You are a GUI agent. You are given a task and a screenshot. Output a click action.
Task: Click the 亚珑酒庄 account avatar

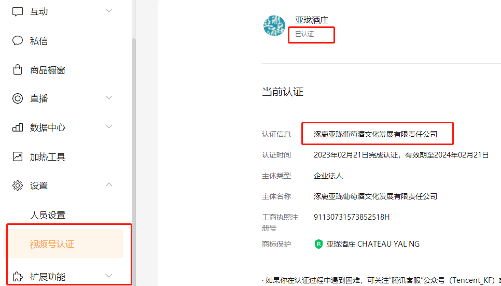(274, 25)
